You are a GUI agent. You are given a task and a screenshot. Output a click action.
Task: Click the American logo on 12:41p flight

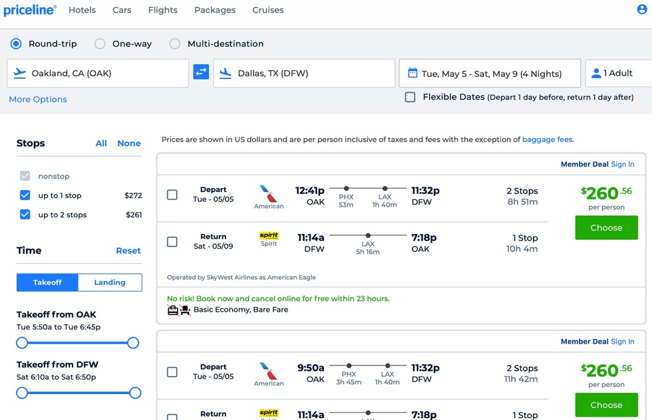(x=269, y=197)
